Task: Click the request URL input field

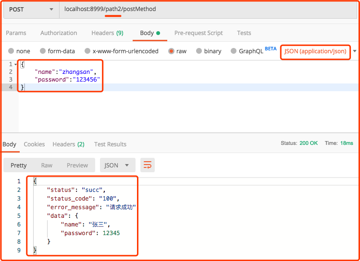Action: pyautogui.click(x=207, y=9)
